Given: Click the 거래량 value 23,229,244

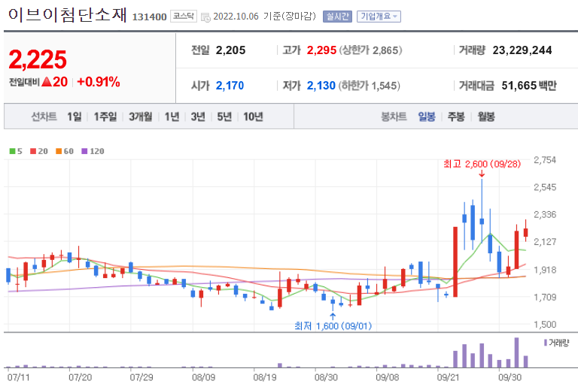Looking at the screenshot, I should tap(522, 50).
